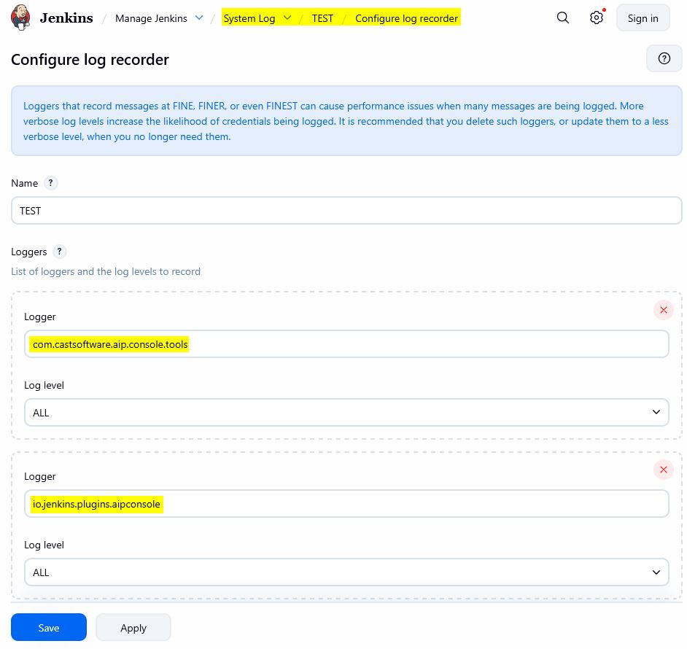Expand the System Log breadcrumb chevron
The image size is (687, 649).
[287, 18]
